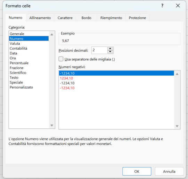Switch to the Protezione tab
188x179 pixels.
pyautogui.click(x=137, y=18)
